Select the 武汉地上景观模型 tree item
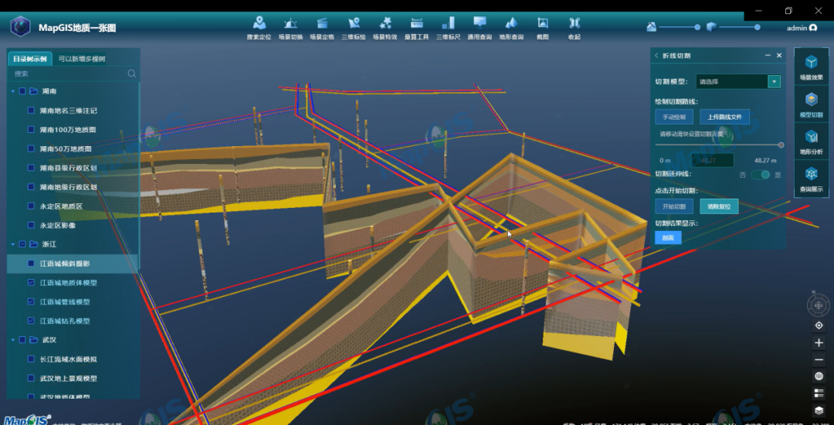Screen dimensions: 834x425 click(68, 378)
